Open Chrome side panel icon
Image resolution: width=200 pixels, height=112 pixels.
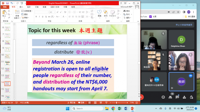[184, 12]
